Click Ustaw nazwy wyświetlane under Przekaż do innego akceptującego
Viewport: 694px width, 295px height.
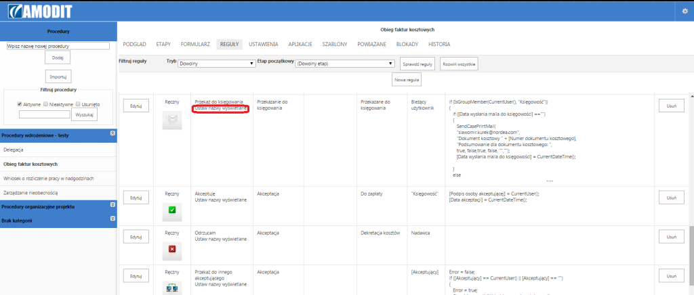(221, 284)
